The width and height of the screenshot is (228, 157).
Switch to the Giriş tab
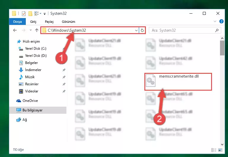coord(33,22)
